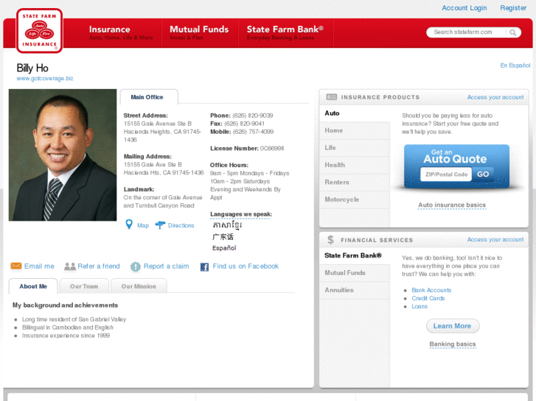Click the Financial Services dollar icon

pyautogui.click(x=330, y=240)
